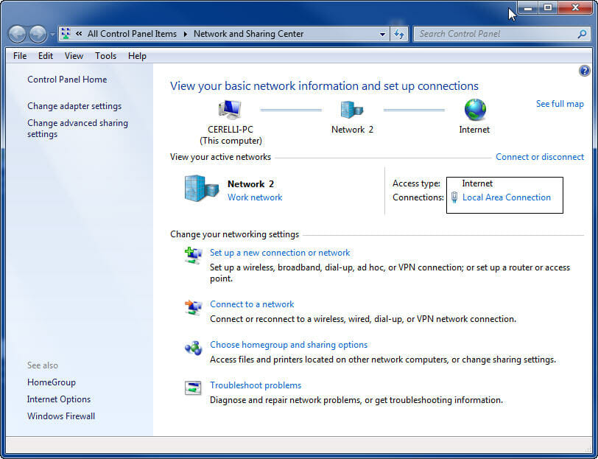Click the Internet label under the globe
The image size is (598, 459).
click(474, 130)
